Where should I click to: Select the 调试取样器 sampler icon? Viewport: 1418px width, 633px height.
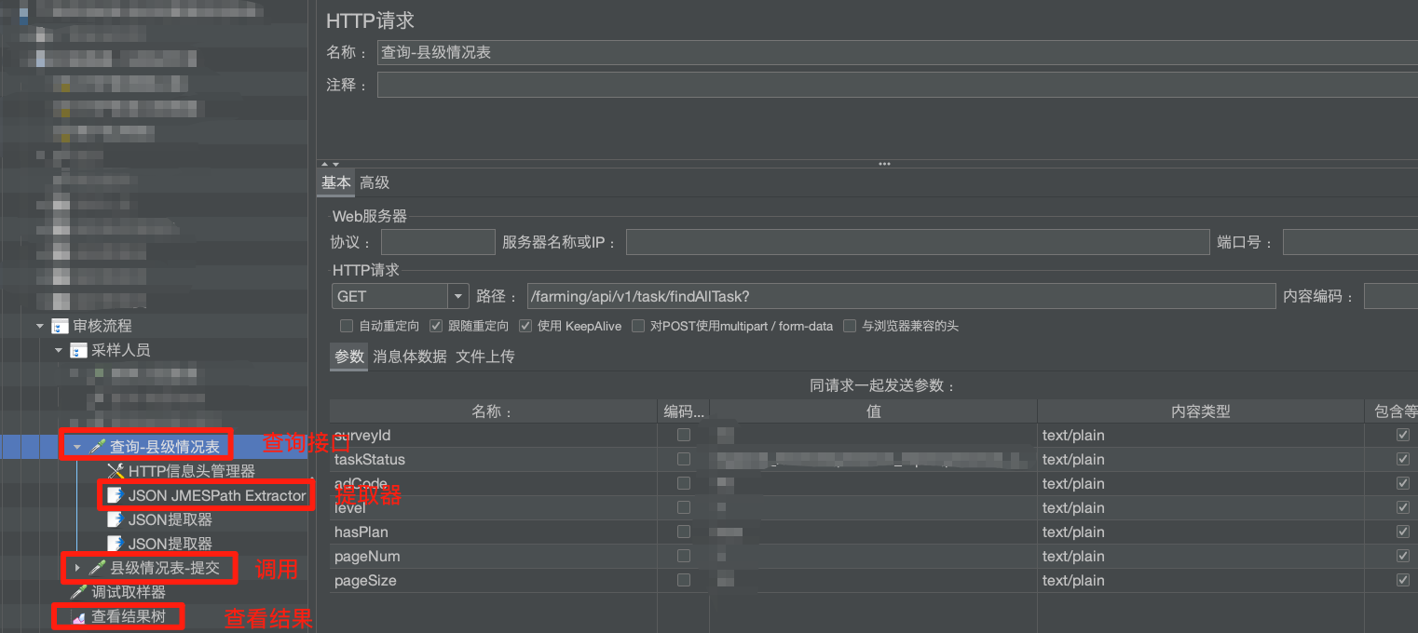(78, 592)
